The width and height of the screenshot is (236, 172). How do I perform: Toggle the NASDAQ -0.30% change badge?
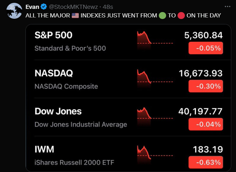click(206, 86)
